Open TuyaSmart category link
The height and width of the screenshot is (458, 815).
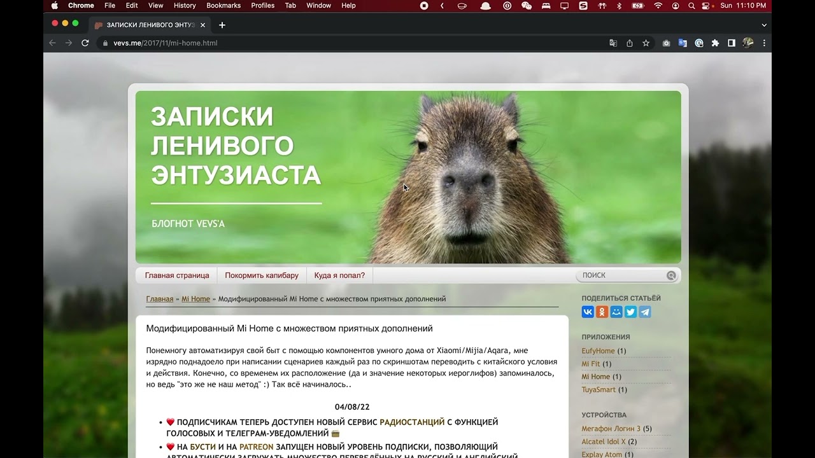point(599,389)
